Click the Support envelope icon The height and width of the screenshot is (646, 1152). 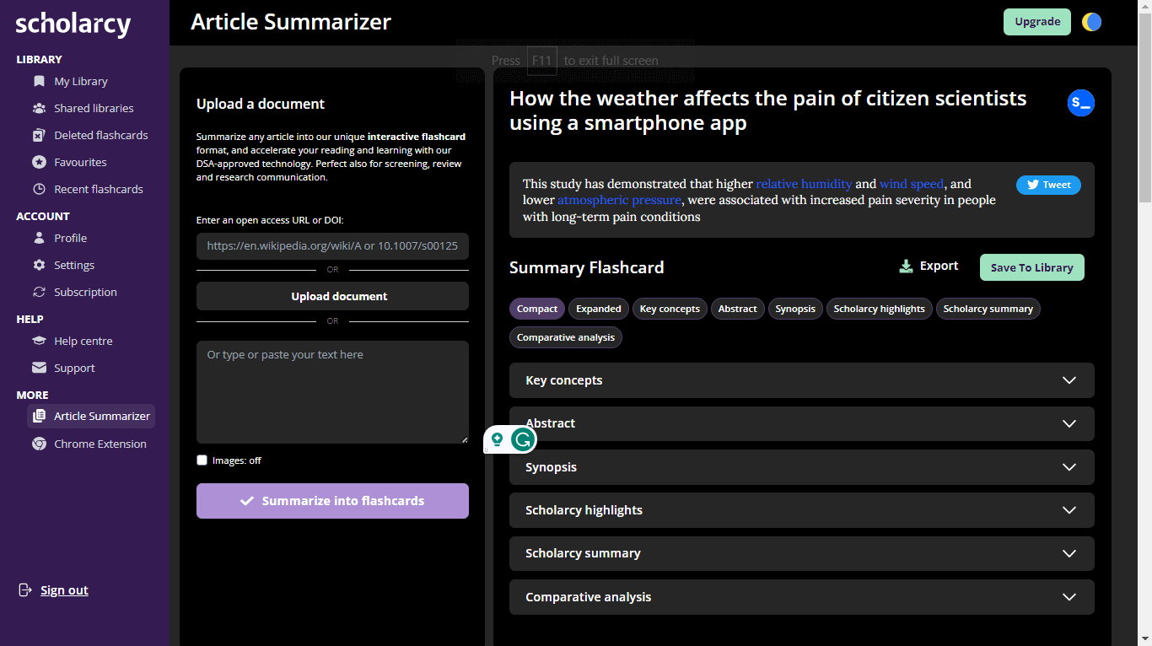point(39,368)
